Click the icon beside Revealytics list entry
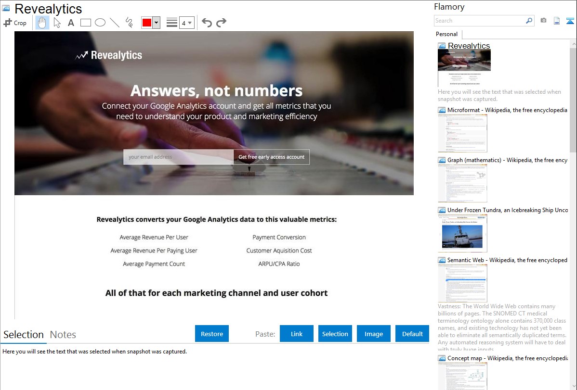The width and height of the screenshot is (577, 390). pos(442,46)
